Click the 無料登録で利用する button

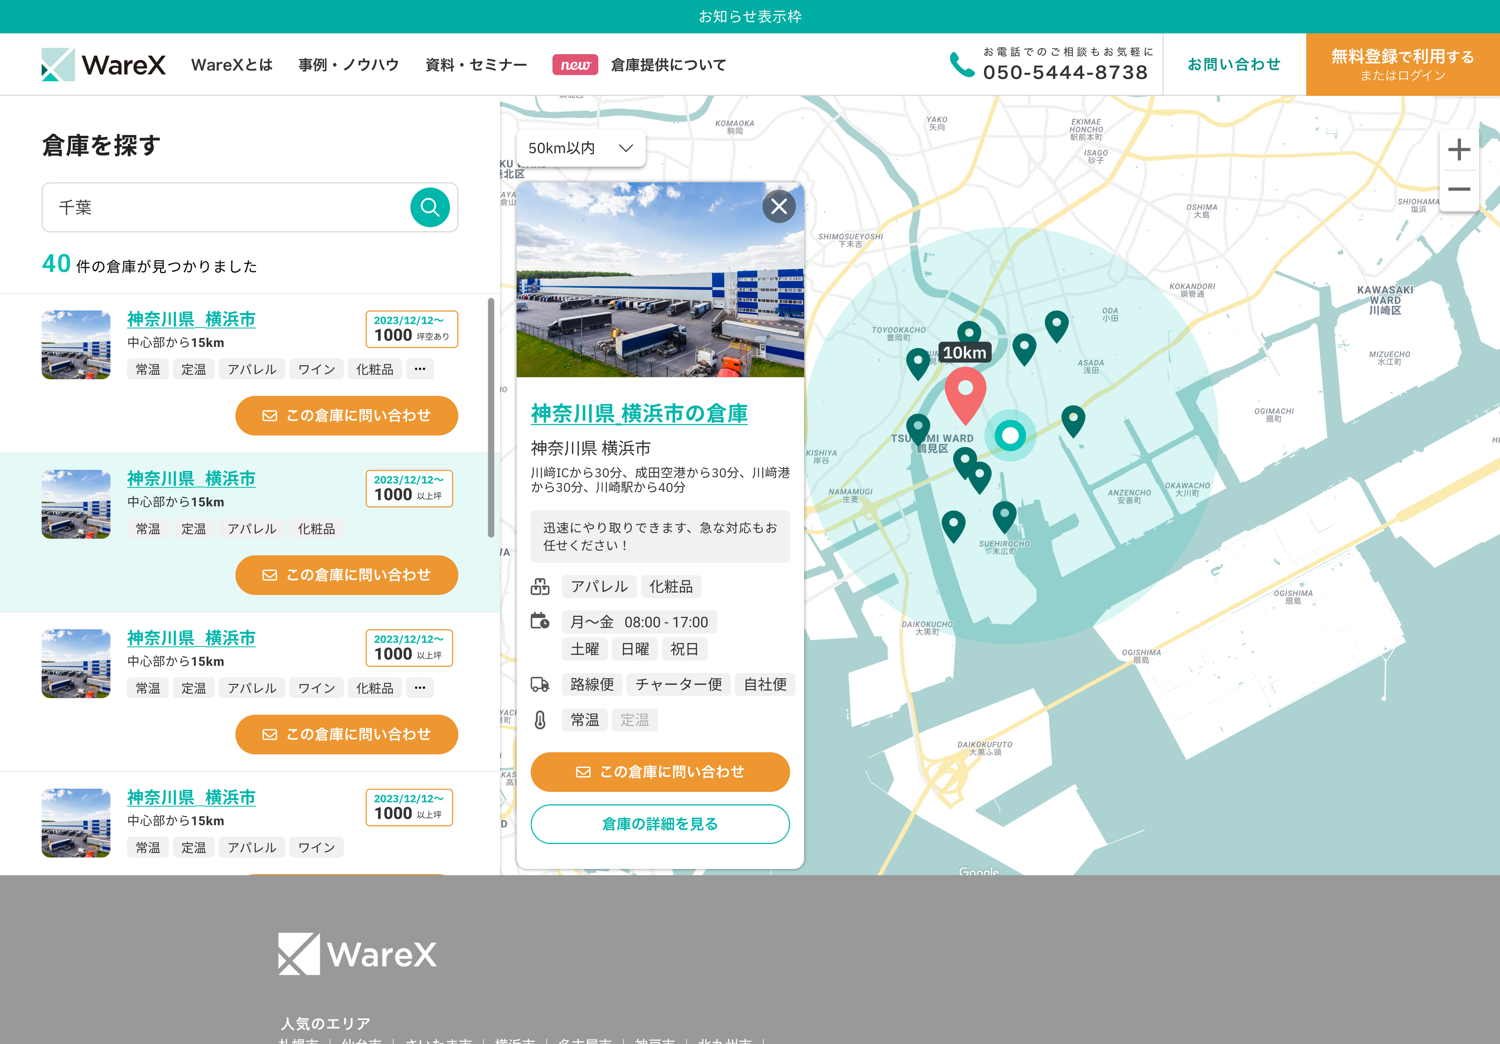(1402, 65)
